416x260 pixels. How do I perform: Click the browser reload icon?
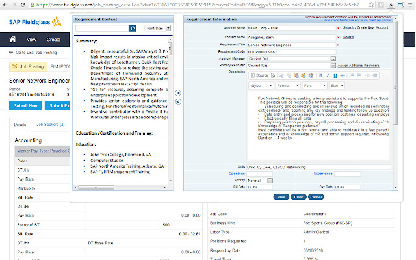tap(23, 5)
